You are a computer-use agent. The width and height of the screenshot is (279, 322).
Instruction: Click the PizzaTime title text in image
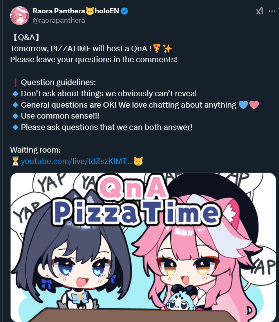[137, 212]
